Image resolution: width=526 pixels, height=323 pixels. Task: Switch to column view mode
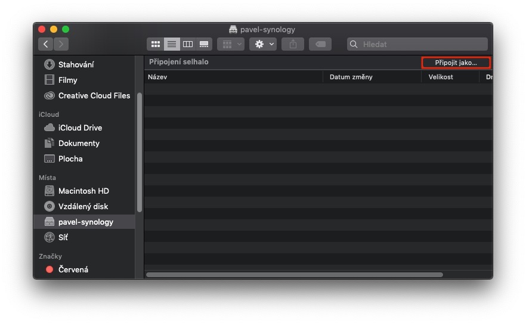point(188,44)
